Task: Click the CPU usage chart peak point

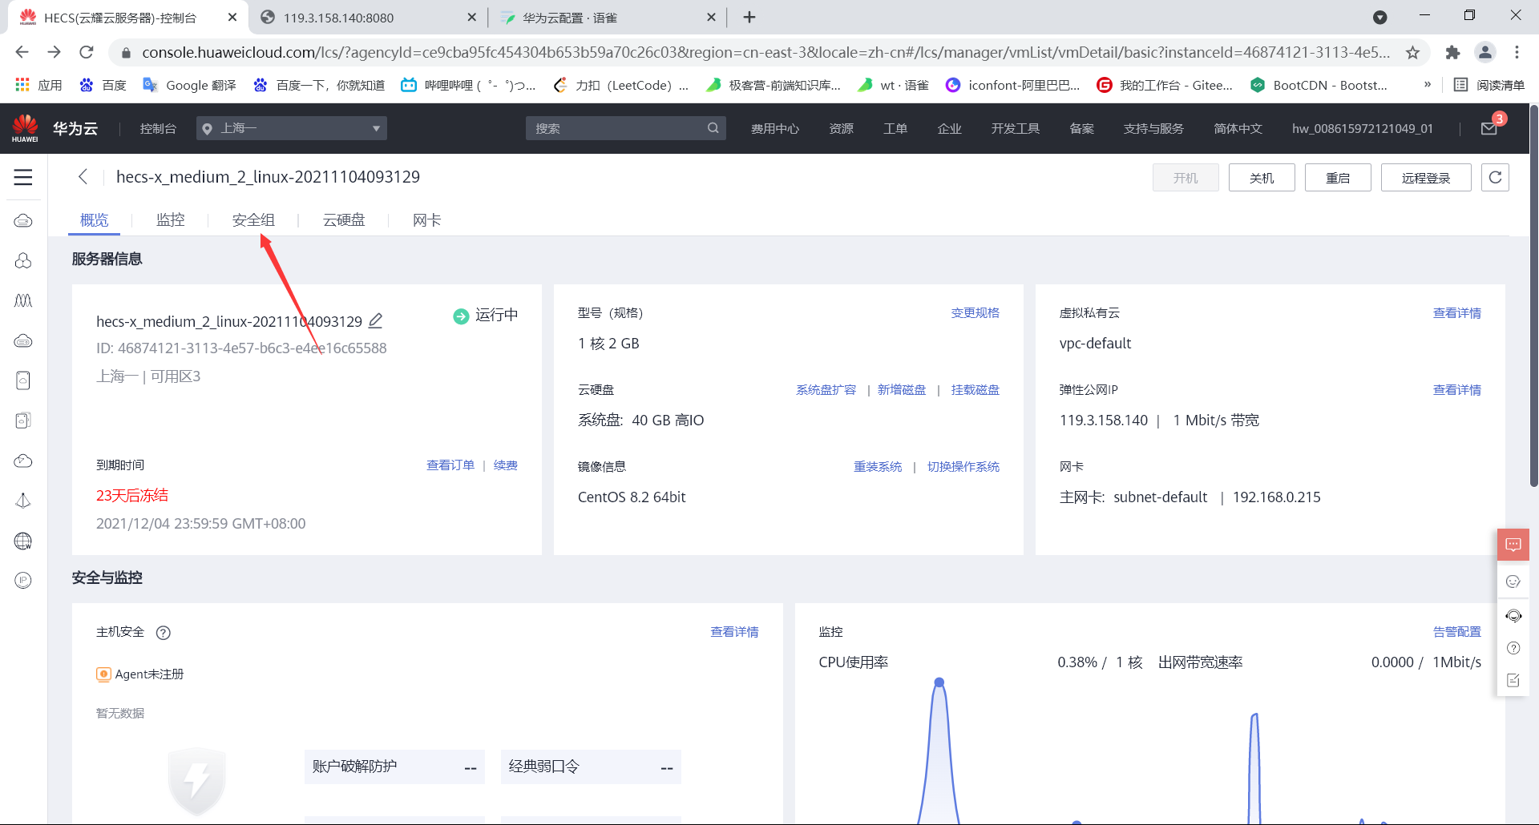Action: [939, 682]
